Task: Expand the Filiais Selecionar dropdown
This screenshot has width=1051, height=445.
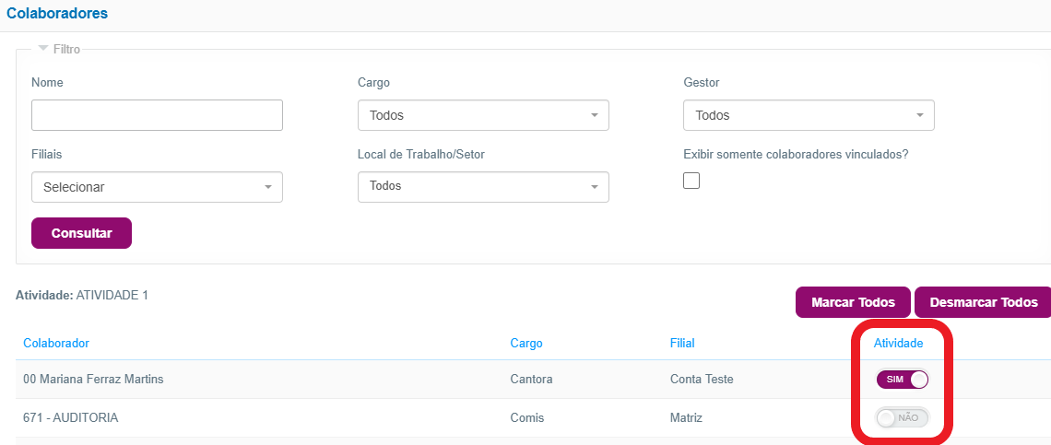Action: [157, 187]
